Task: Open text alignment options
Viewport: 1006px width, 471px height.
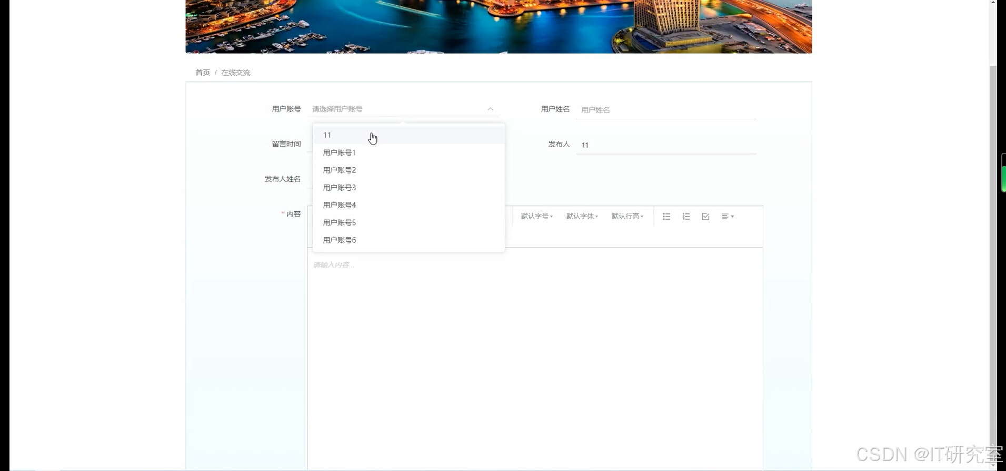Action: pos(728,217)
